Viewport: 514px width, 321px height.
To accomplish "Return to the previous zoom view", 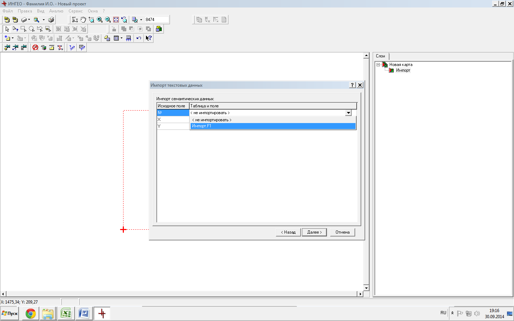I will pos(124,20).
